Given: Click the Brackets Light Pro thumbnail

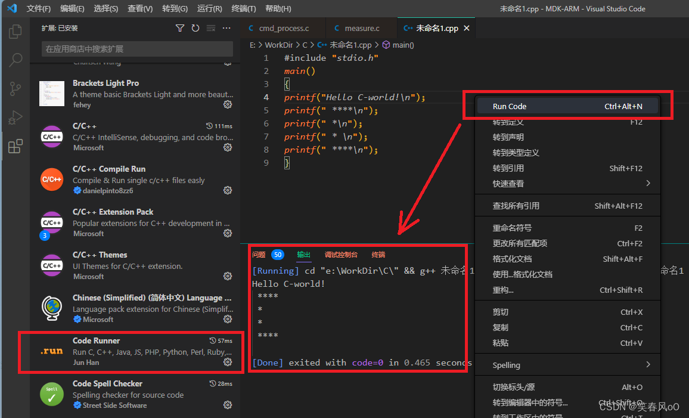Looking at the screenshot, I should pyautogui.click(x=52, y=93).
